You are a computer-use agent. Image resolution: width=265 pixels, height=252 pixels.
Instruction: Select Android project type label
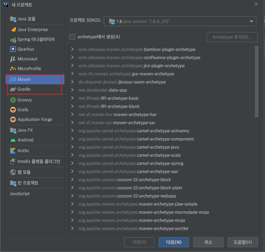tap(25, 140)
